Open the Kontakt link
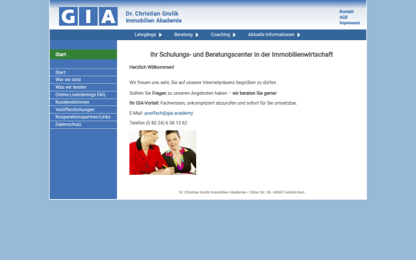The width and height of the screenshot is (416, 260). (x=347, y=11)
